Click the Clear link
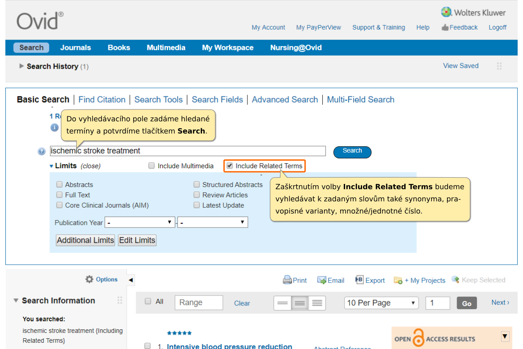 click(242, 303)
